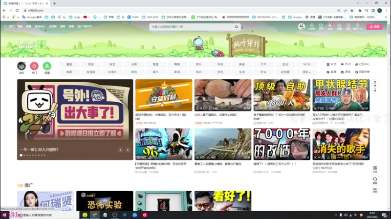Open 动态 avatar icon below banner

point(22,66)
